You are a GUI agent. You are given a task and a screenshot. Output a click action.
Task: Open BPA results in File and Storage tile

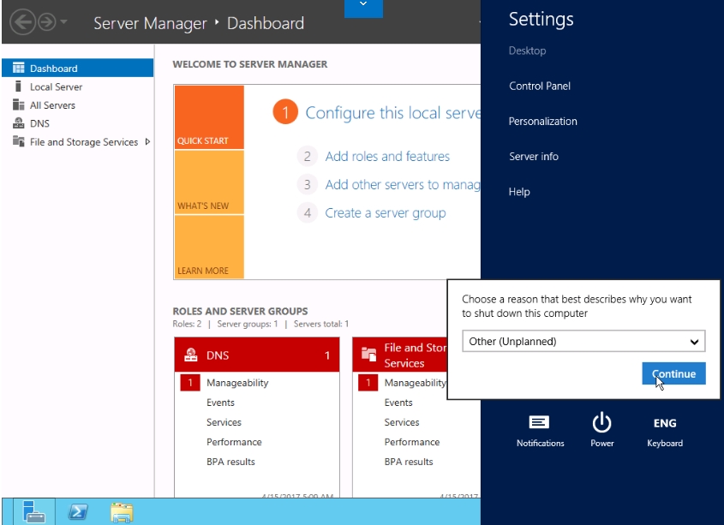tap(409, 462)
